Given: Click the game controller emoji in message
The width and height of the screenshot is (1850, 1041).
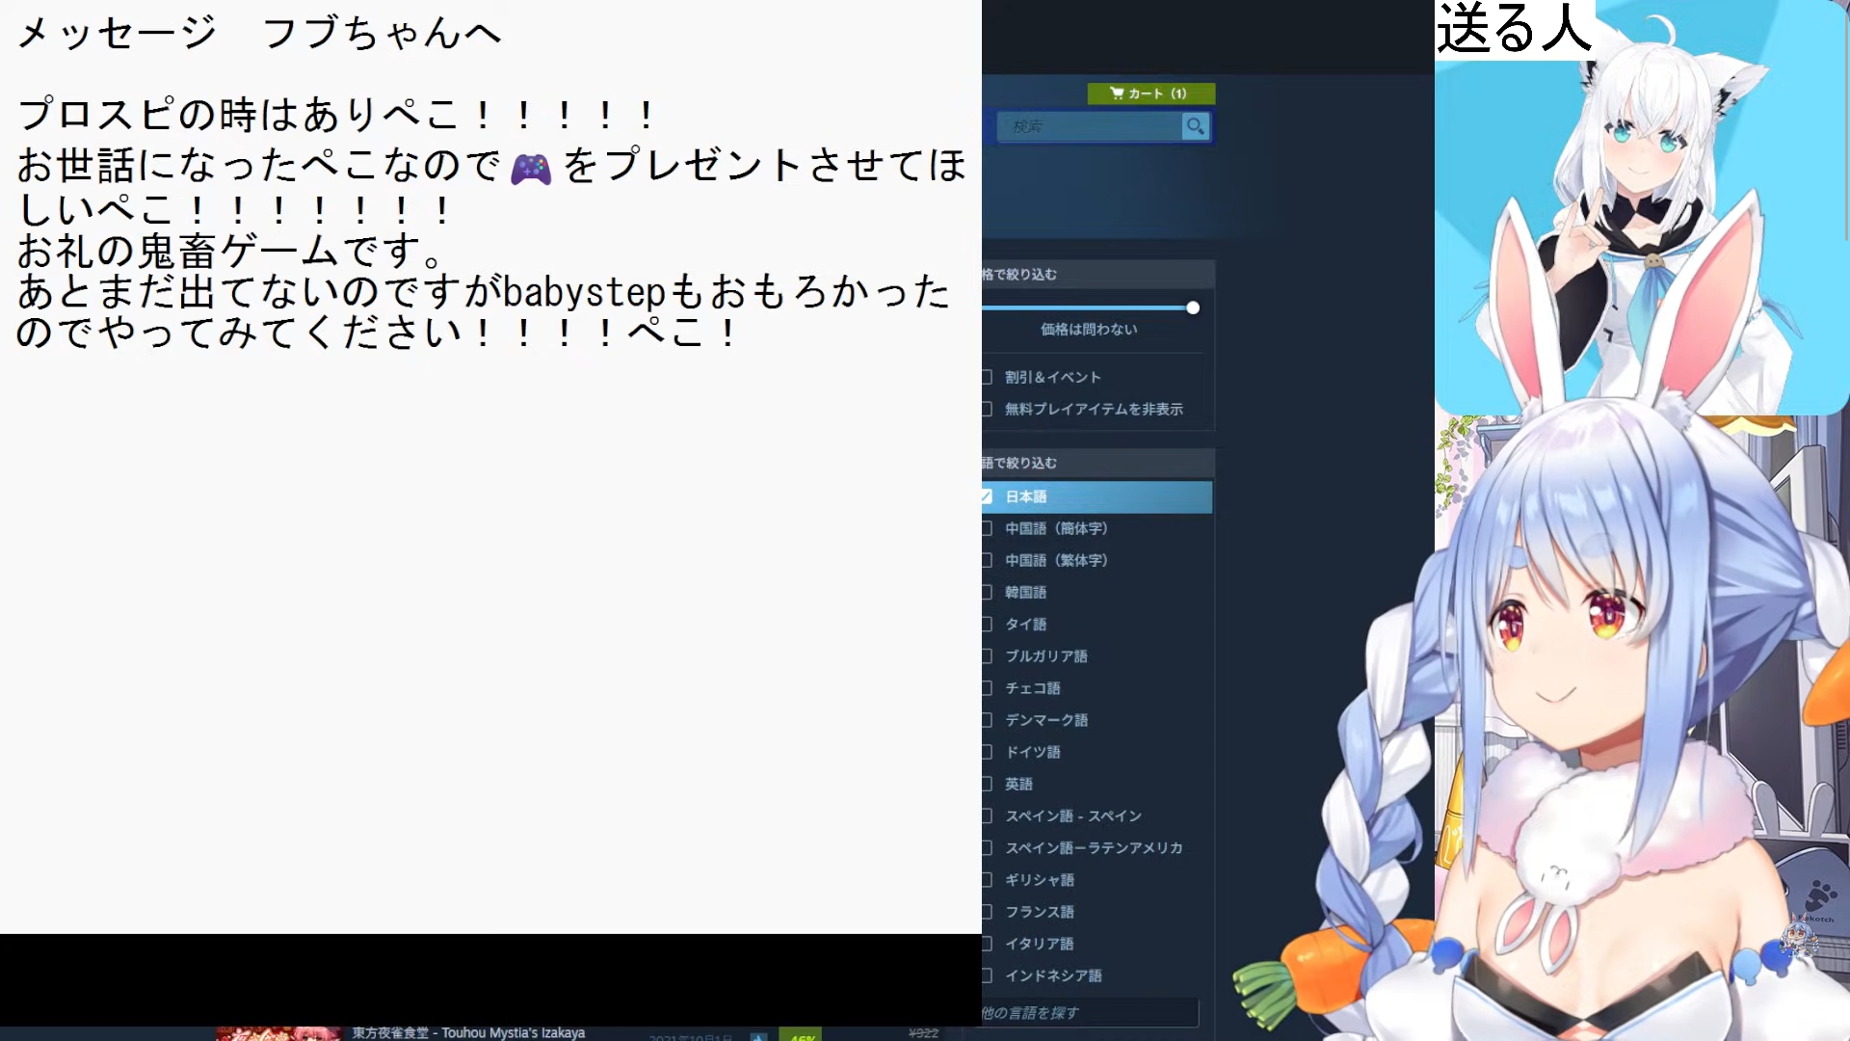Looking at the screenshot, I should coord(530,169).
